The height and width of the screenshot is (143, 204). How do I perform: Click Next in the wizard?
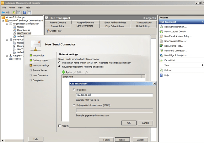click(x=122, y=140)
